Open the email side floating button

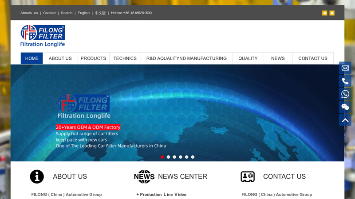tap(345, 68)
